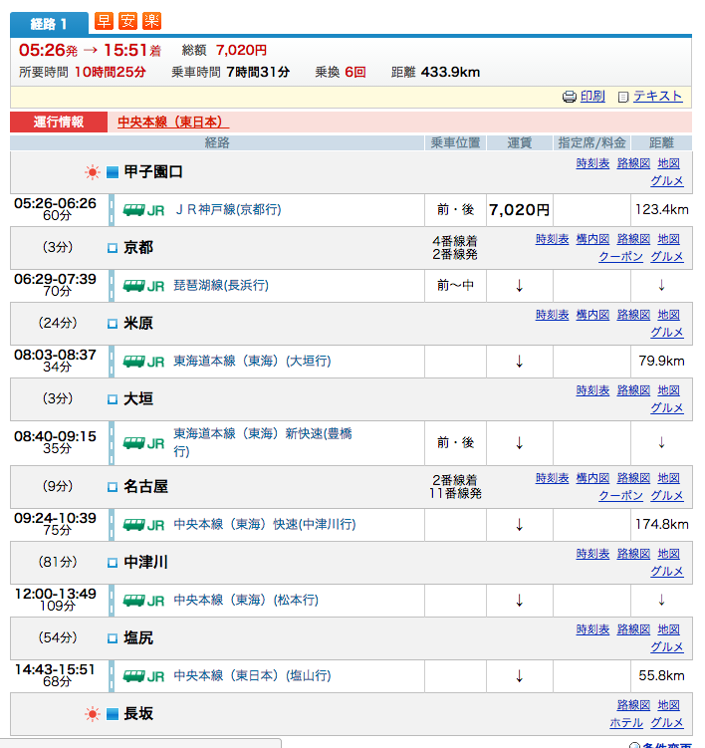Open 琵琶湖線(長浜行) line link
The height and width of the screenshot is (748, 705).
point(221,285)
